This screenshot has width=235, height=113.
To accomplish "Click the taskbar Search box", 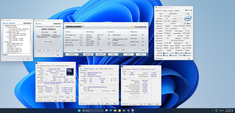I will click(93, 111).
